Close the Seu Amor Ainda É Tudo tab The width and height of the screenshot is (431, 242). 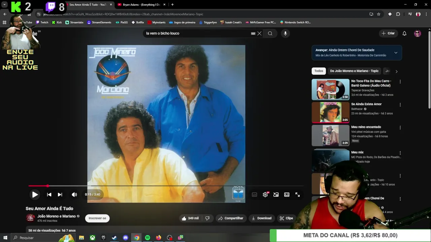[111, 5]
